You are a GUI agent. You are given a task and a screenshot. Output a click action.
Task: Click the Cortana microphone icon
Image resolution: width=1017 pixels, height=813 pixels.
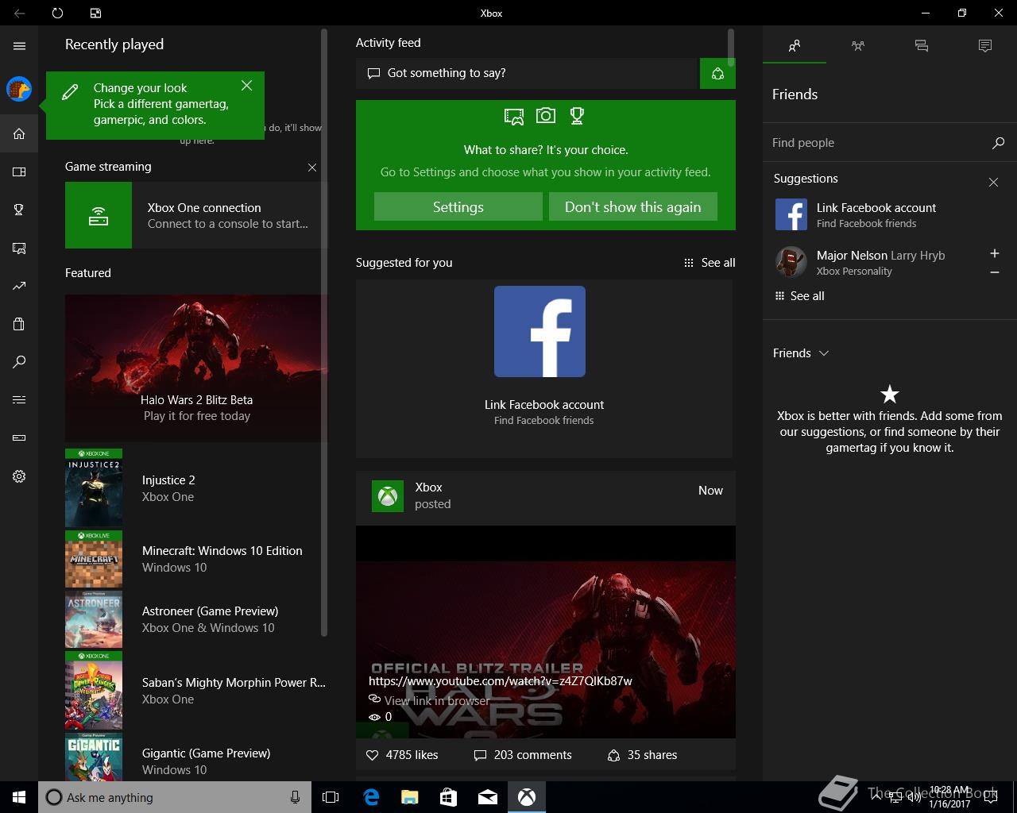[295, 797]
